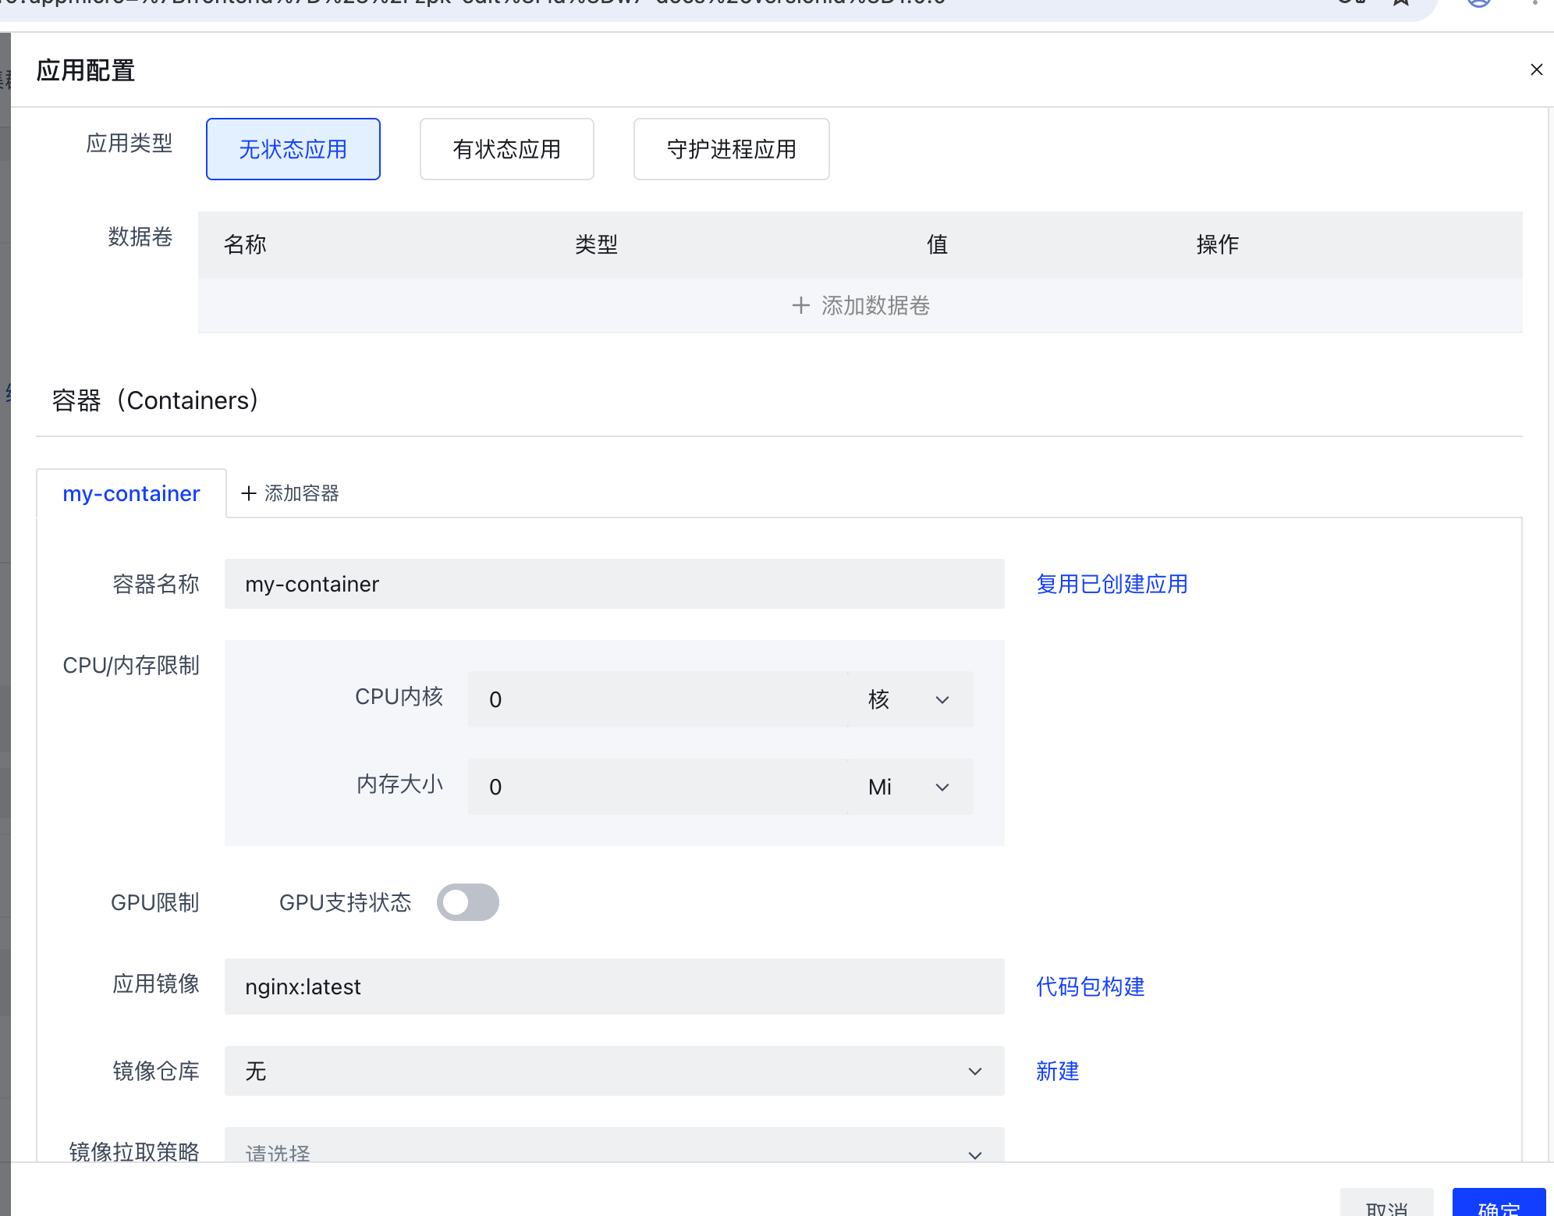Open the CPU unit 核 dropdown
This screenshot has height=1216, width=1554.
click(x=910, y=699)
